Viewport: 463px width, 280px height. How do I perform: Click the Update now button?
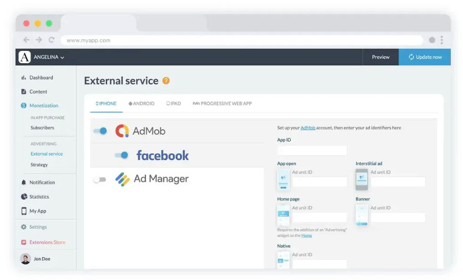click(x=425, y=57)
